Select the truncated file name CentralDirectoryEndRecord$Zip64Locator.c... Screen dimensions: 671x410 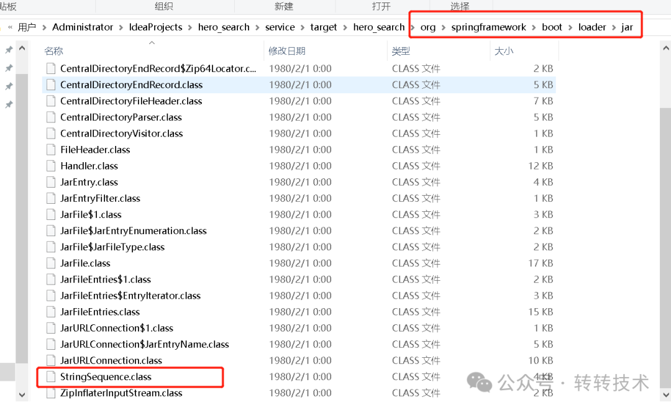tap(158, 68)
